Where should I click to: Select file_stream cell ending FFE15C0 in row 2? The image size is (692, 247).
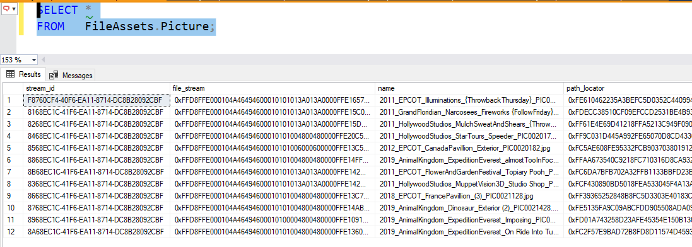tap(273, 112)
